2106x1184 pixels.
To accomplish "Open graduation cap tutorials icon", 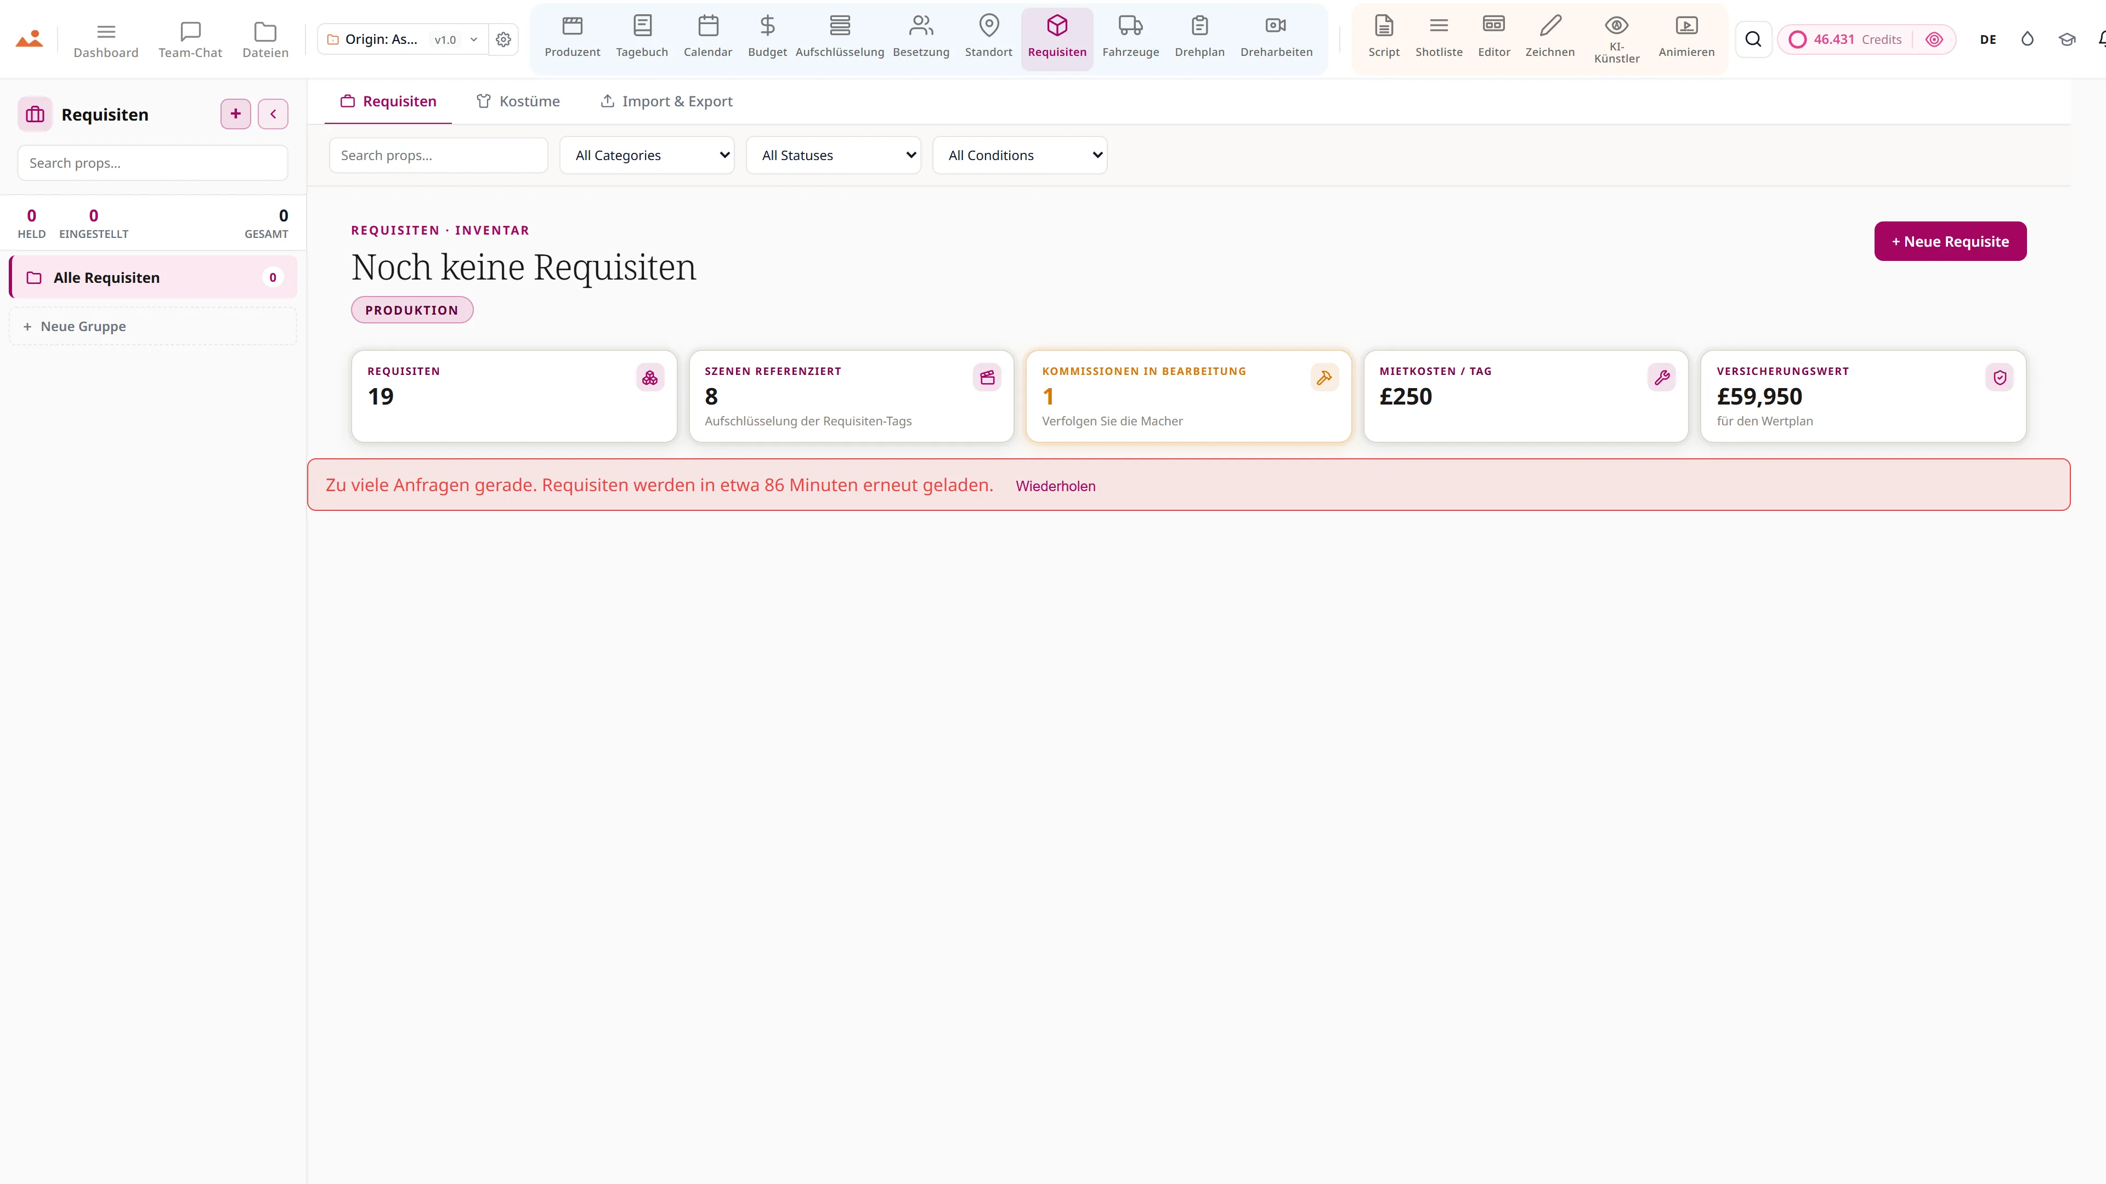I will click(x=2067, y=39).
